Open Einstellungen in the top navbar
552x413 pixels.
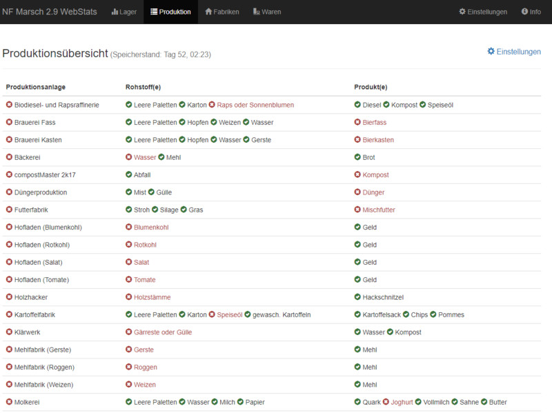tap(483, 12)
